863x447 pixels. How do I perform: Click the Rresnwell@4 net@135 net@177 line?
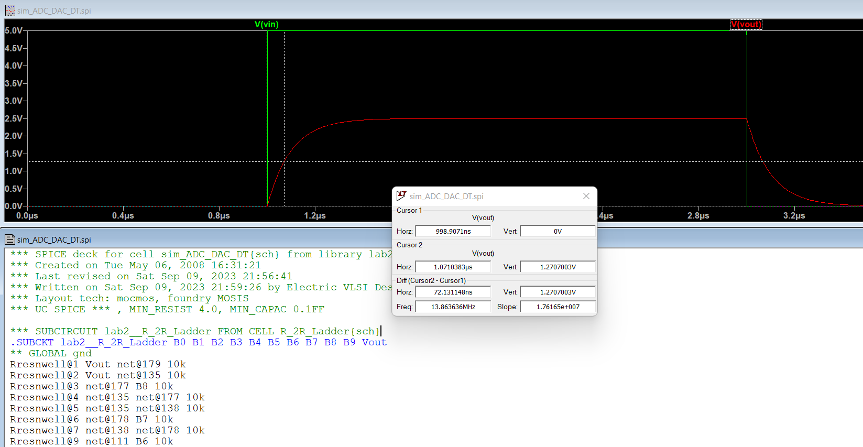107,397
